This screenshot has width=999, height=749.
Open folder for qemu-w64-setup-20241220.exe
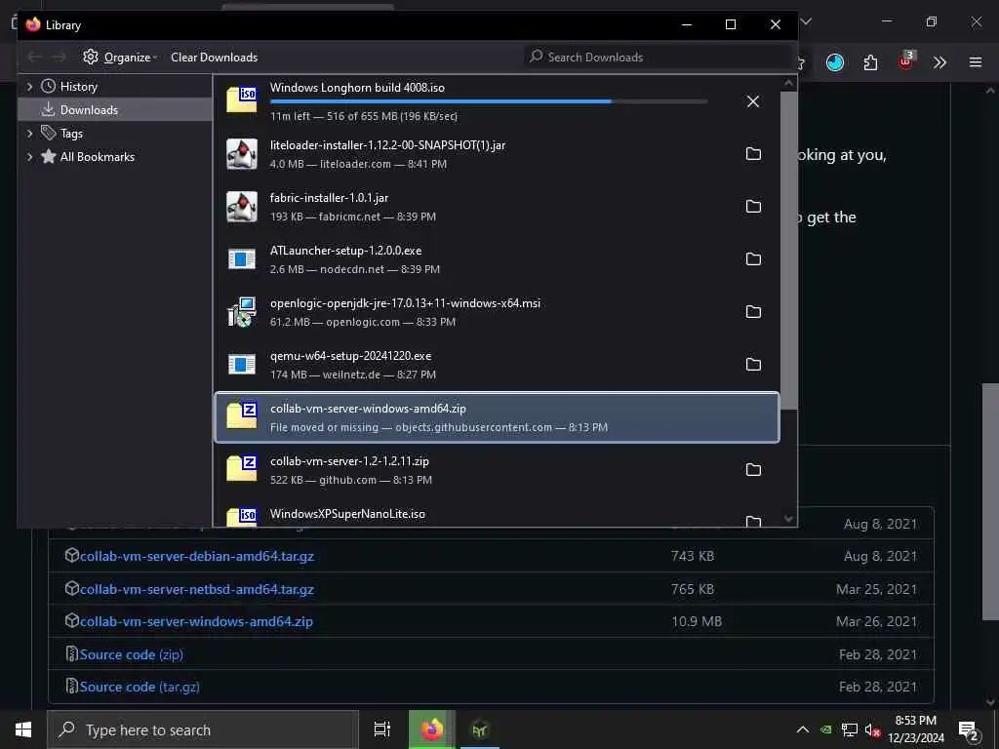coord(753,365)
